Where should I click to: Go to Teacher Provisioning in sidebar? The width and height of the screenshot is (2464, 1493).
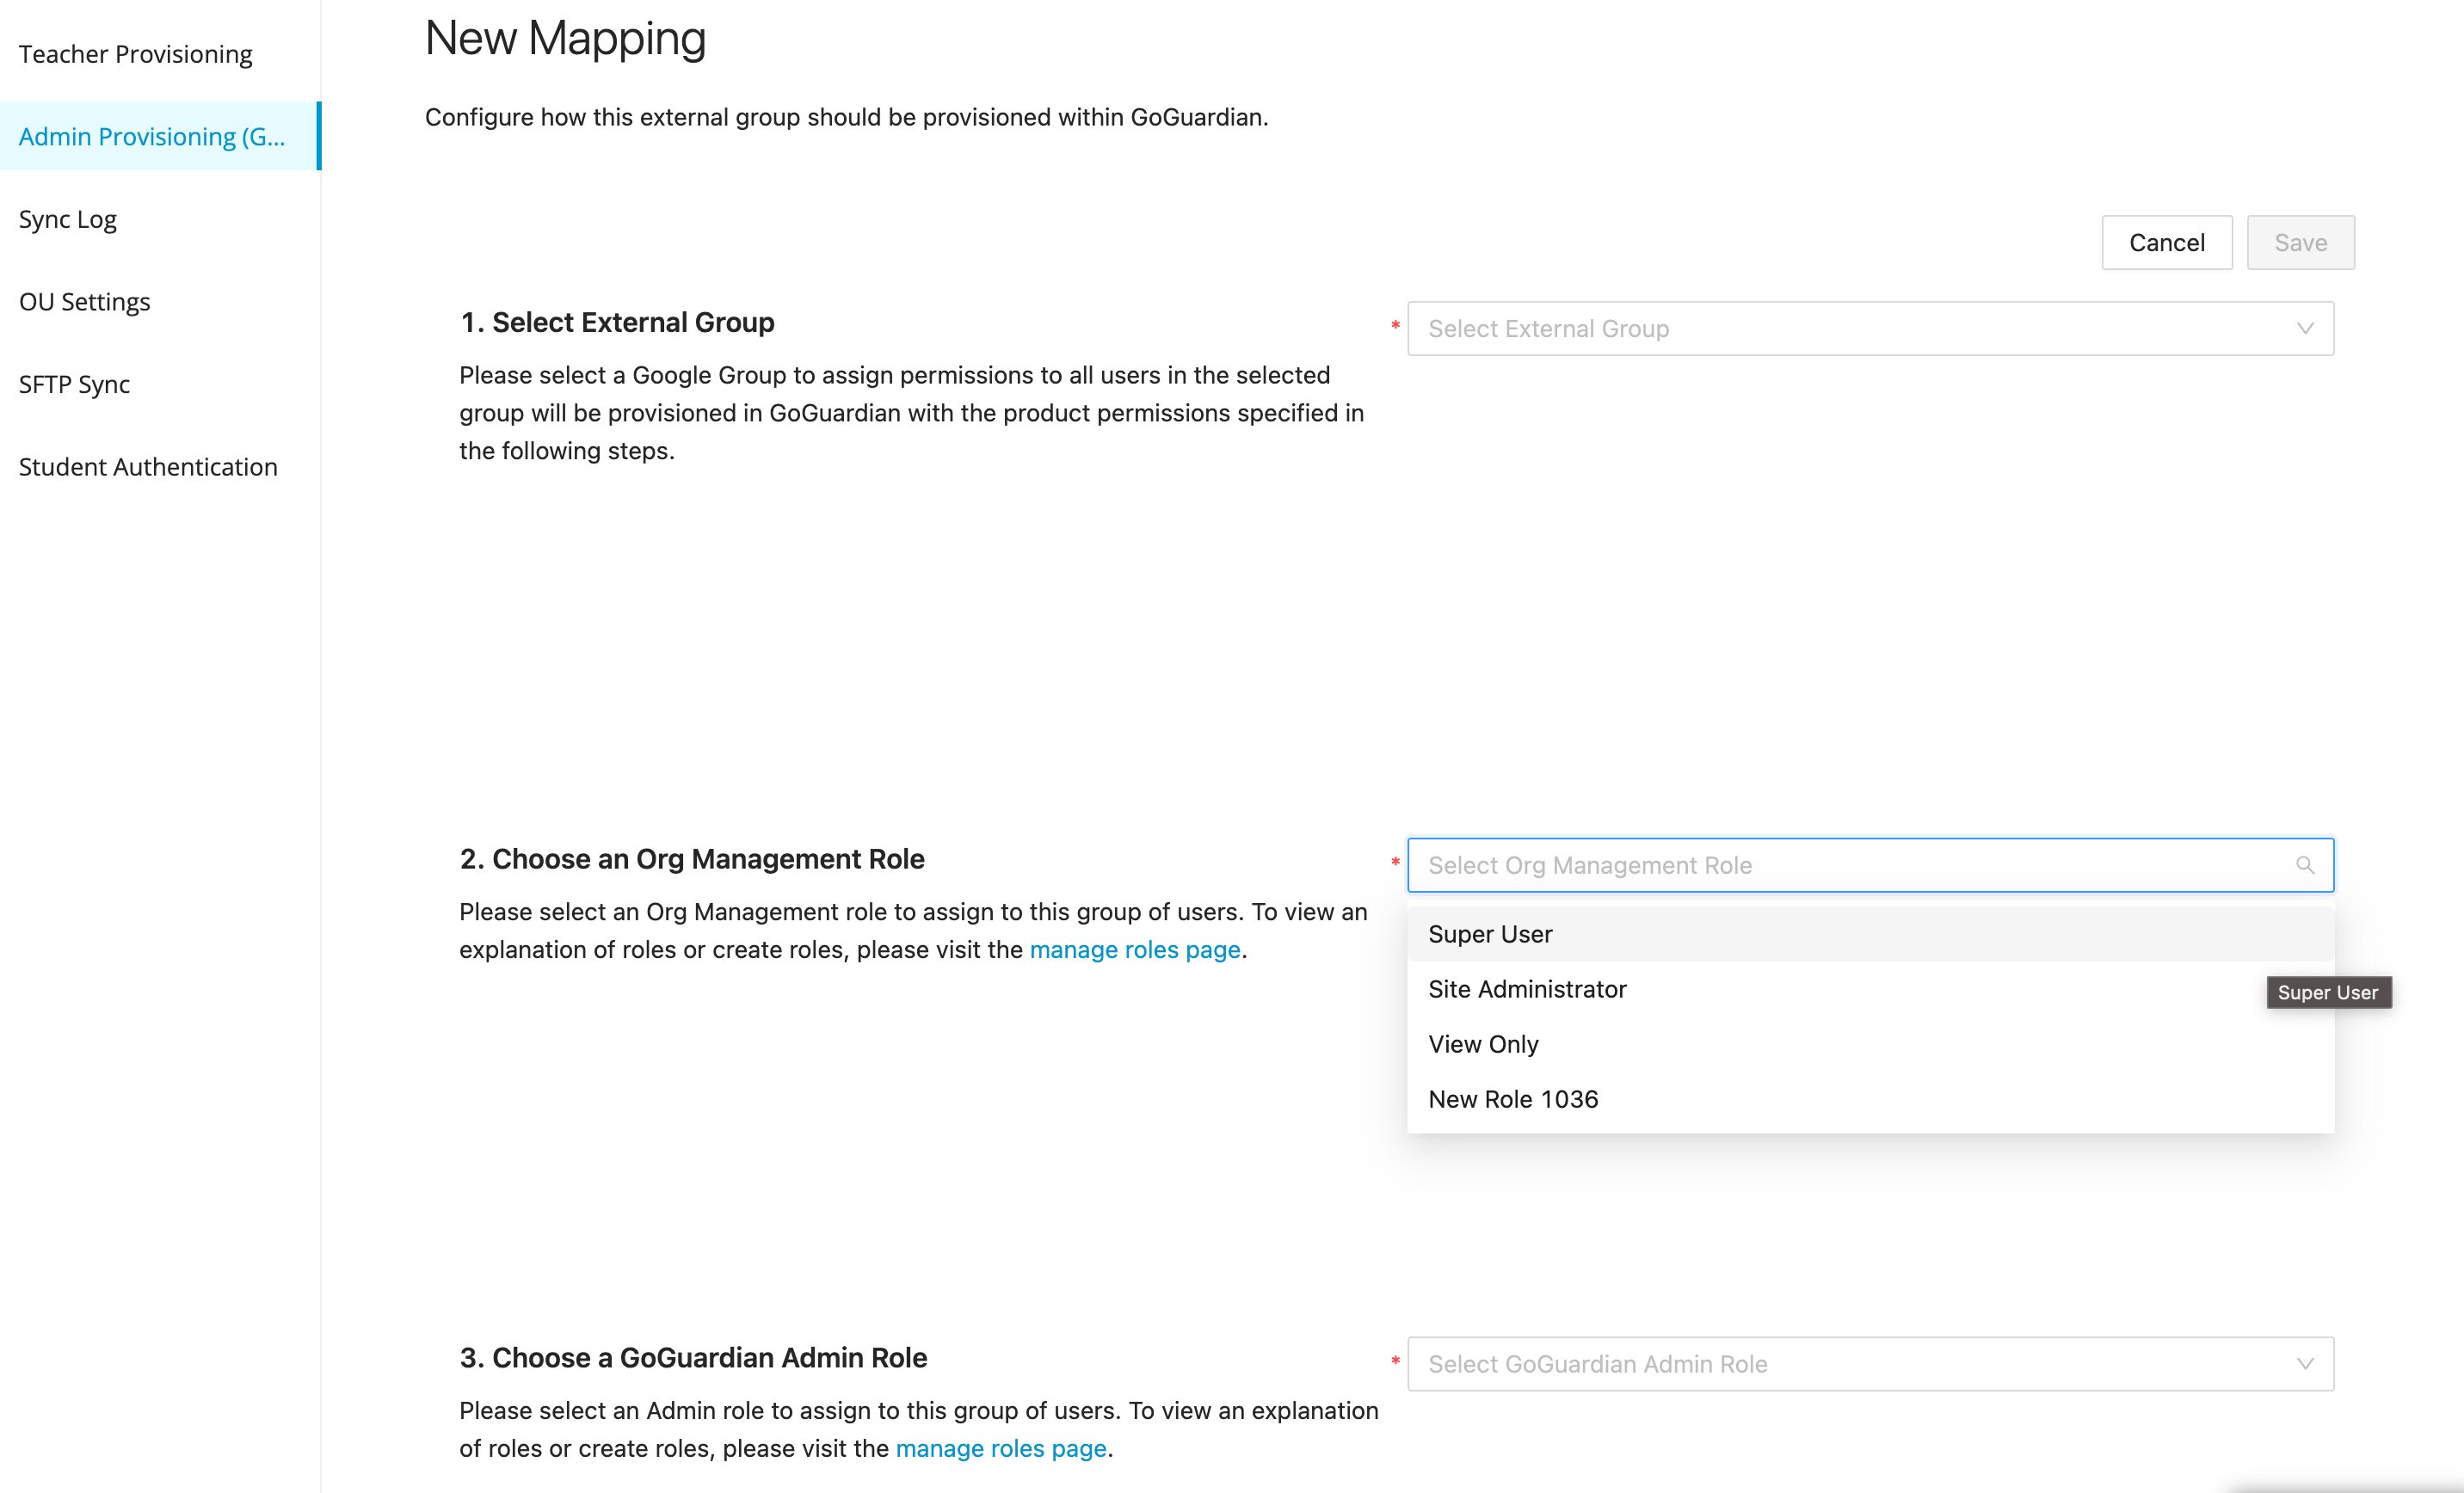pyautogui.click(x=136, y=54)
